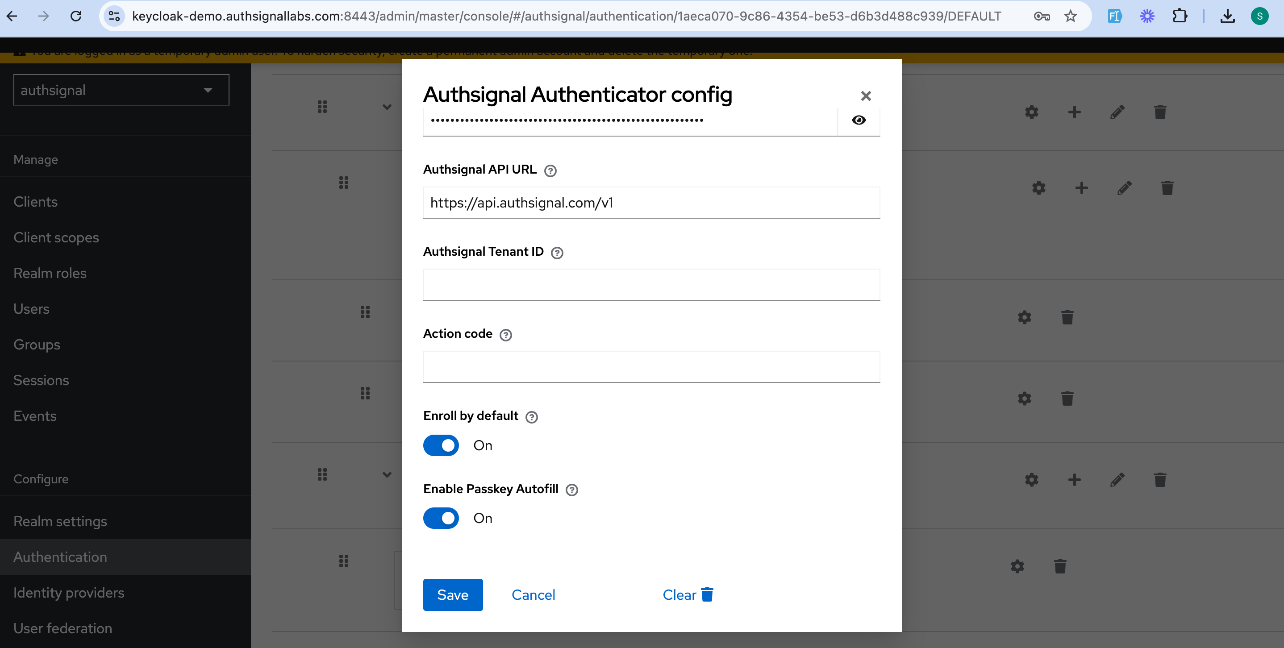This screenshot has height=648, width=1284.
Task: Cancel the authenticator config dialog
Action: 533,595
